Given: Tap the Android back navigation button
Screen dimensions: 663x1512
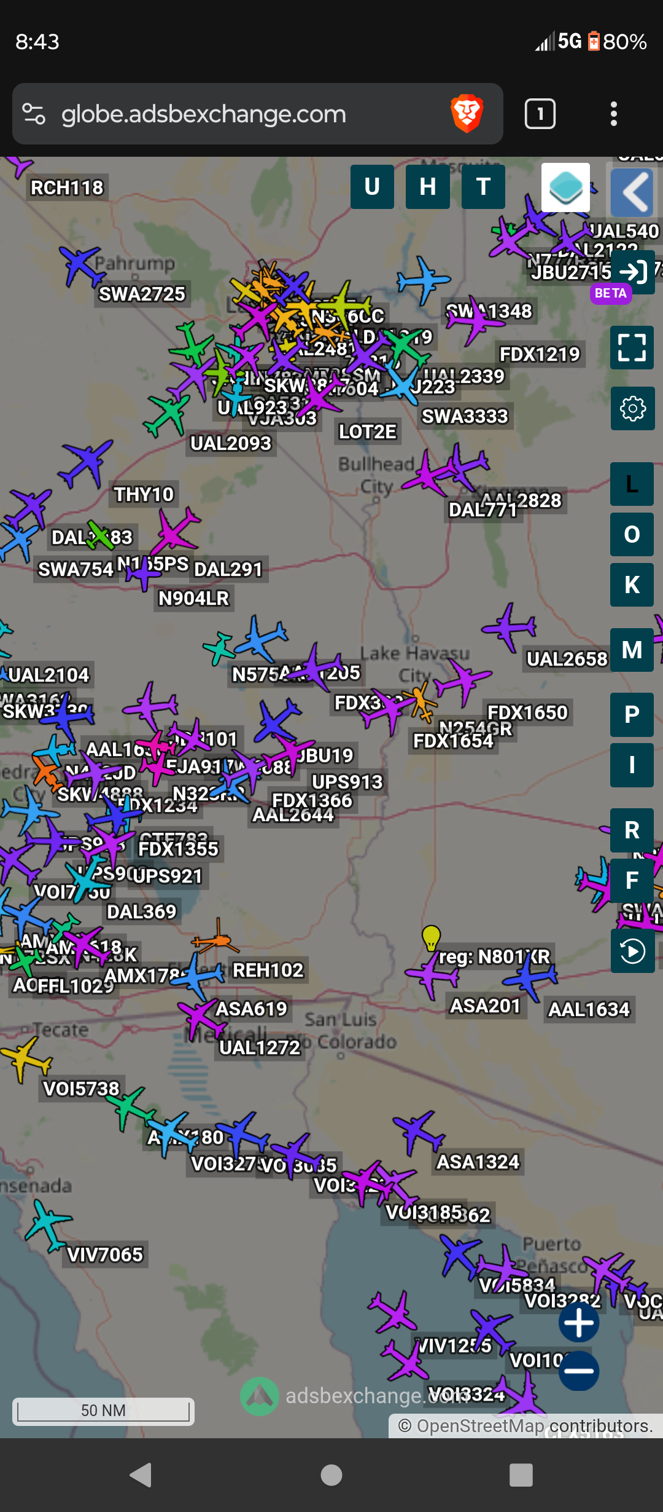Looking at the screenshot, I should click(x=141, y=1475).
